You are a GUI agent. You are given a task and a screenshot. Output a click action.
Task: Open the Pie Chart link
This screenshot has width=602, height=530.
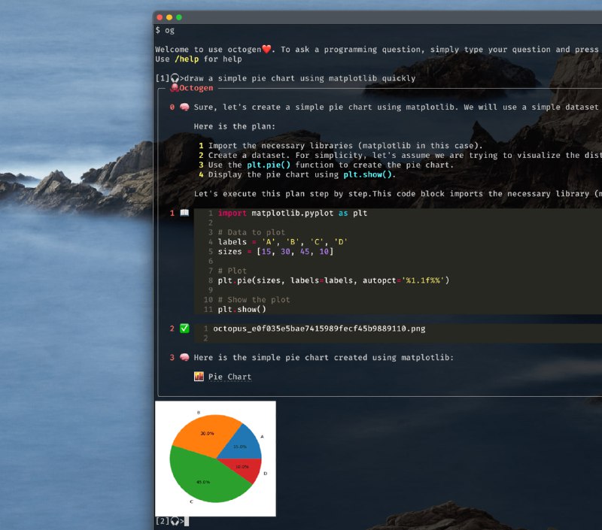tap(230, 377)
